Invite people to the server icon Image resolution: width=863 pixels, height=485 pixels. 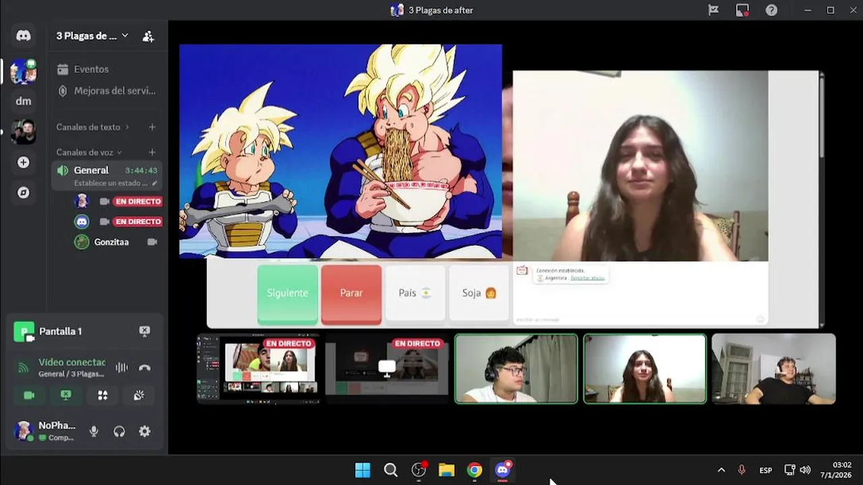point(148,36)
